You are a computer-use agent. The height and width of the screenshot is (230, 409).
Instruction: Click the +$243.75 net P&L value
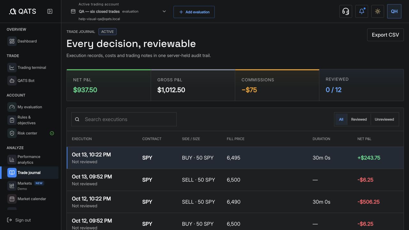369,158
